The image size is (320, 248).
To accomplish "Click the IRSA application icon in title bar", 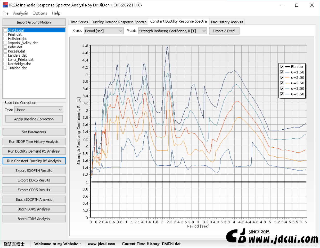I will tap(5, 5).
